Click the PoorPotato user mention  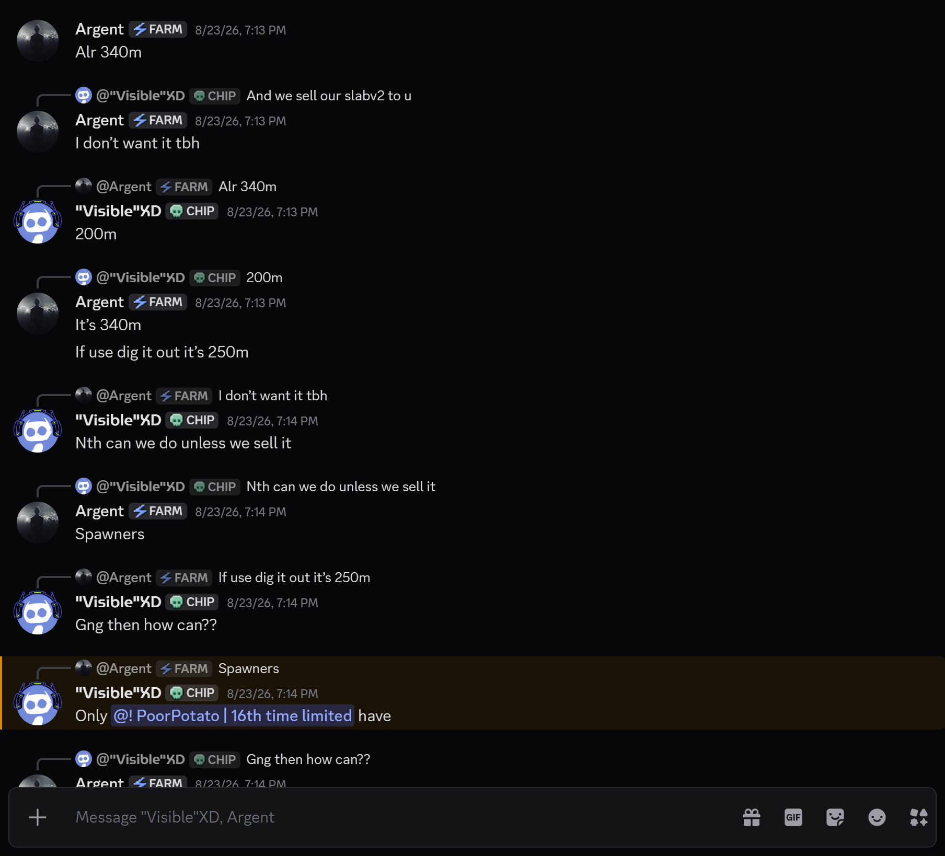233,716
